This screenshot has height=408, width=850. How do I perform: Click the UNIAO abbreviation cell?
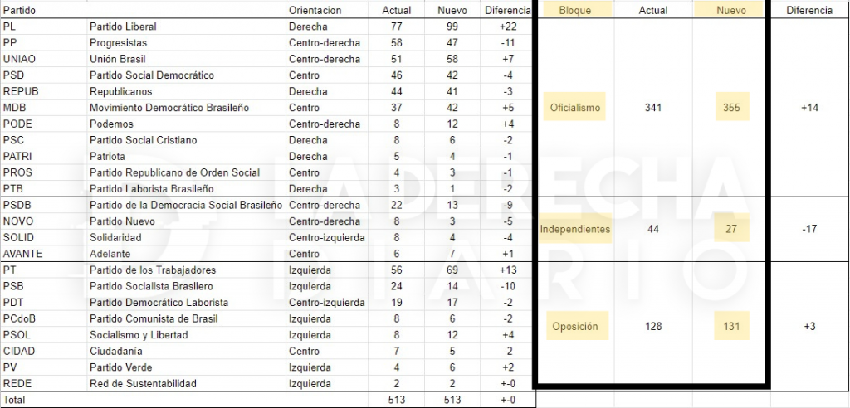(x=19, y=59)
